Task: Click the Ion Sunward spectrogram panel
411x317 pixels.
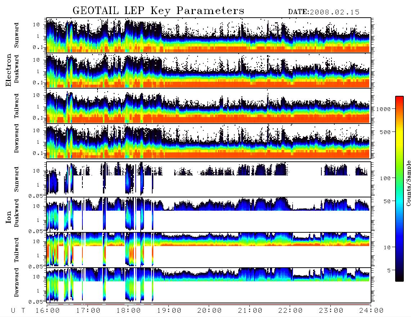Action: (x=209, y=179)
